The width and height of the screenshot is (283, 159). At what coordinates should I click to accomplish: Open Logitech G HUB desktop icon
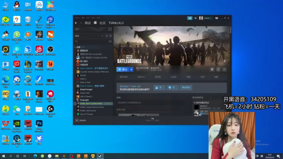50,111
